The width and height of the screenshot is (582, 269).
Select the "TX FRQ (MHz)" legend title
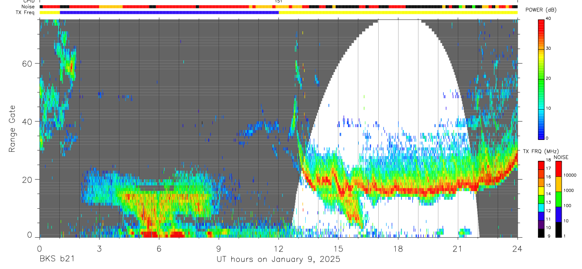540,151
